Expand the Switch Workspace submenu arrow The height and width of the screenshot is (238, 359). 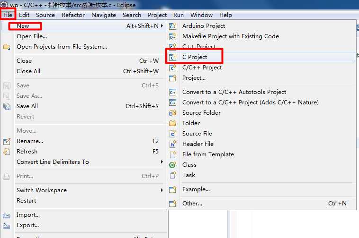point(162,190)
